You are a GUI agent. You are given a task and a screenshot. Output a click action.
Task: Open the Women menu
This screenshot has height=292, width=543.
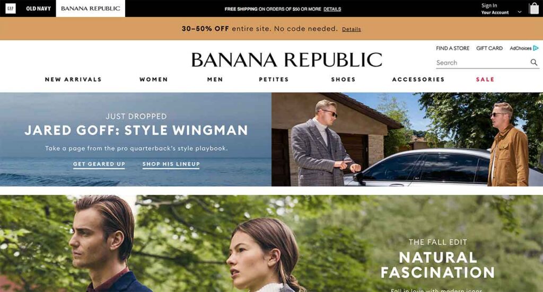(153, 79)
